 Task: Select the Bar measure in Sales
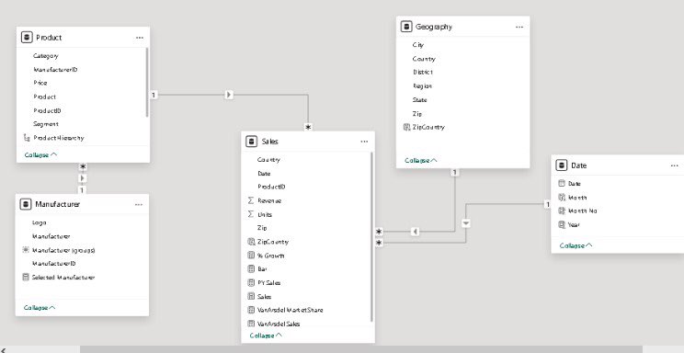pyautogui.click(x=262, y=268)
